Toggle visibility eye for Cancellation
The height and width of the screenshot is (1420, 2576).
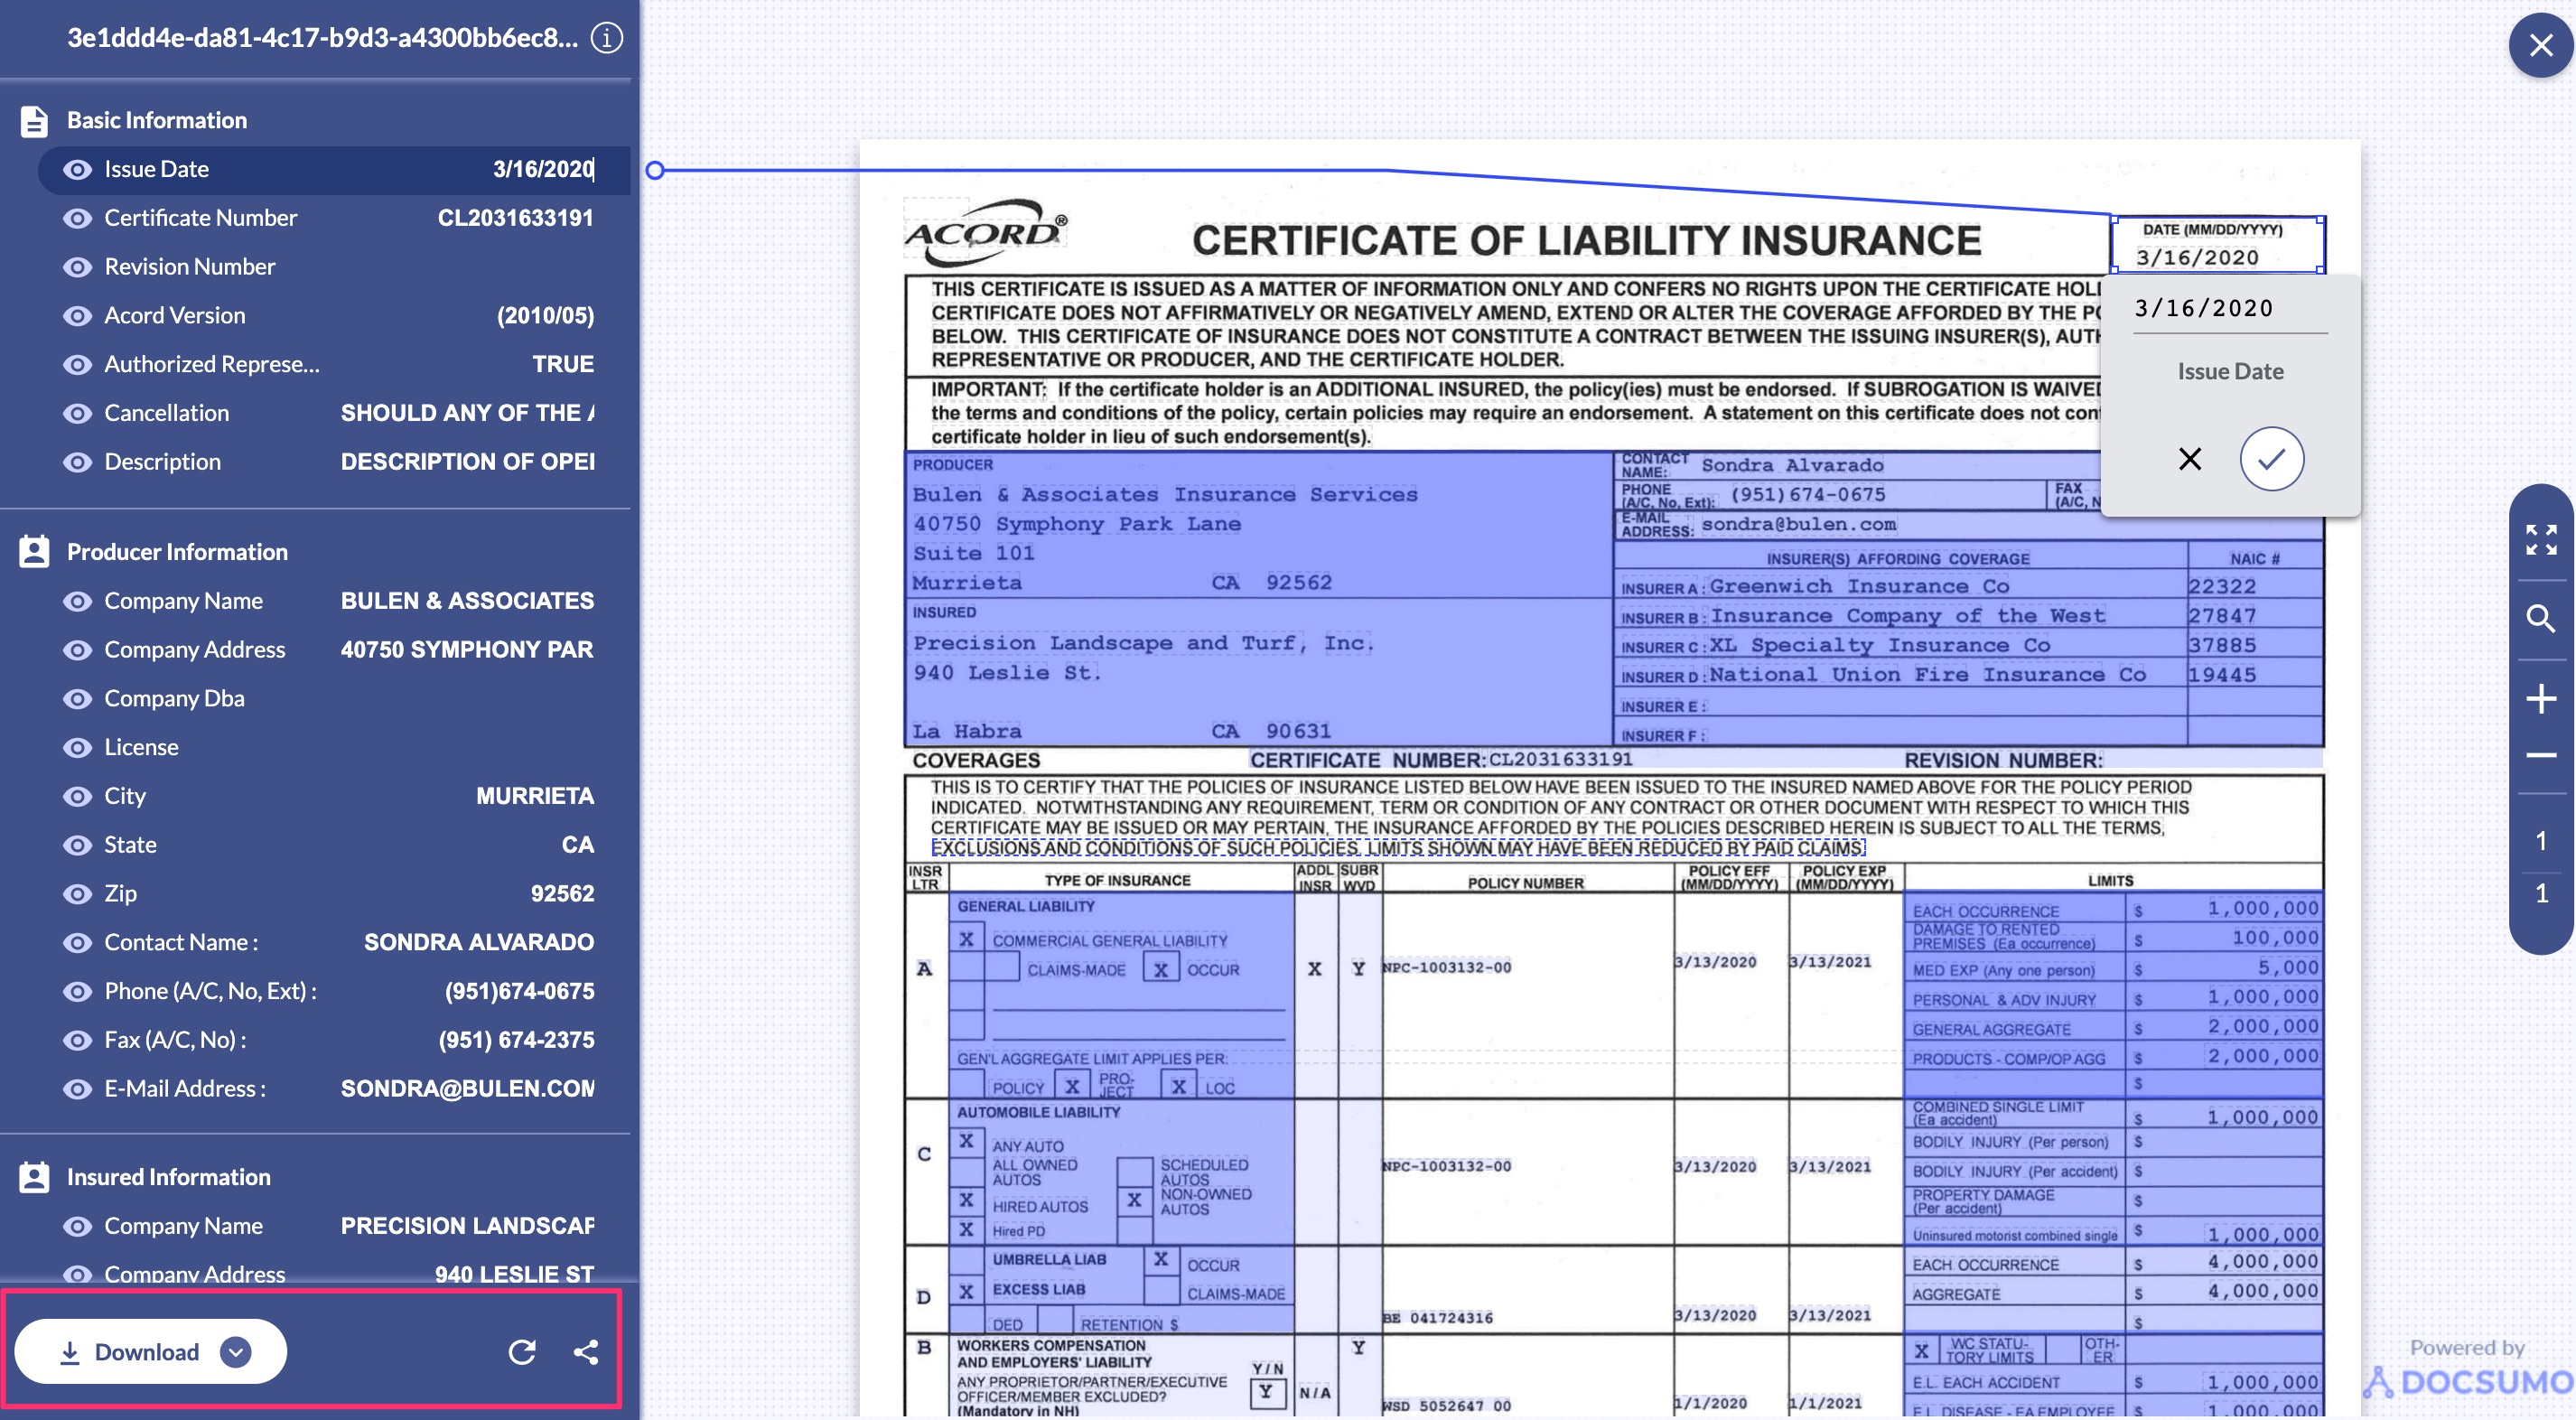point(77,413)
